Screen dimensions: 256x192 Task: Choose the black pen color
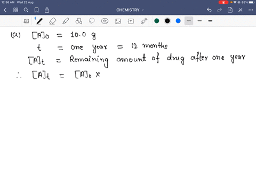pos(167,21)
